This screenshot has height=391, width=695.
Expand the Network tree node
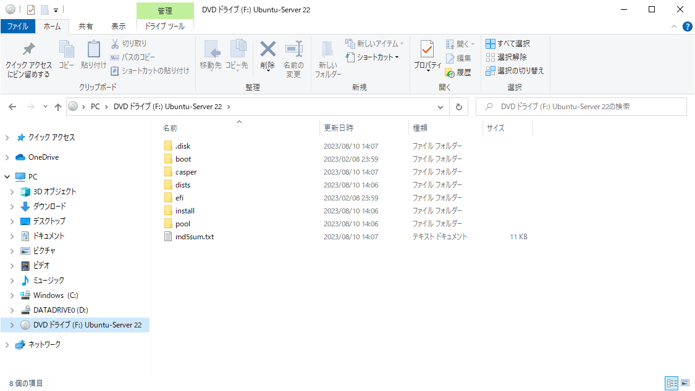[7, 345]
